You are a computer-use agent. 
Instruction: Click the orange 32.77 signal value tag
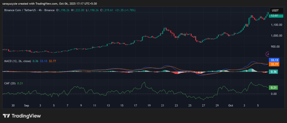pos(273,64)
